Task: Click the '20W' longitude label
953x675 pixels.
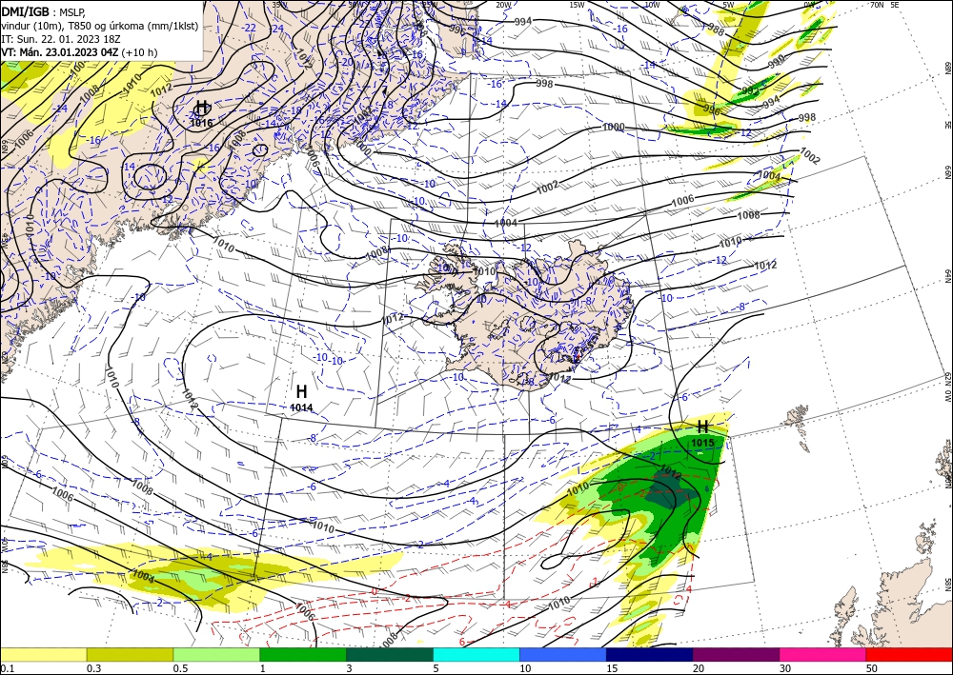Action: click(x=503, y=5)
